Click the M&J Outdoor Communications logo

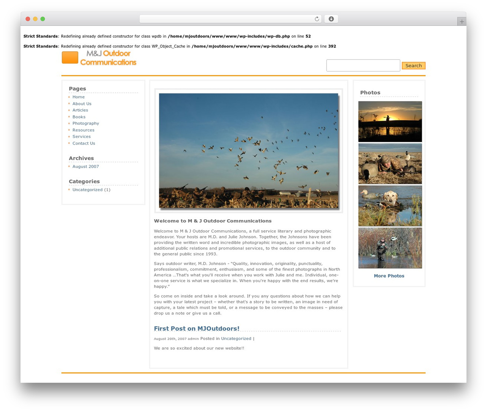click(99, 58)
